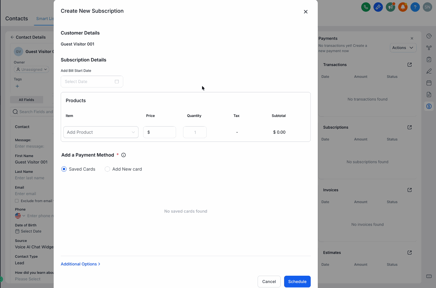Screen dimensions: 436x288
Task: Click the Schedule button
Action: 297,282
